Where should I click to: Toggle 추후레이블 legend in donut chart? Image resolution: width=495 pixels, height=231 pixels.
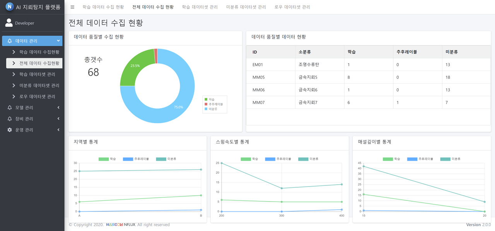click(x=213, y=104)
